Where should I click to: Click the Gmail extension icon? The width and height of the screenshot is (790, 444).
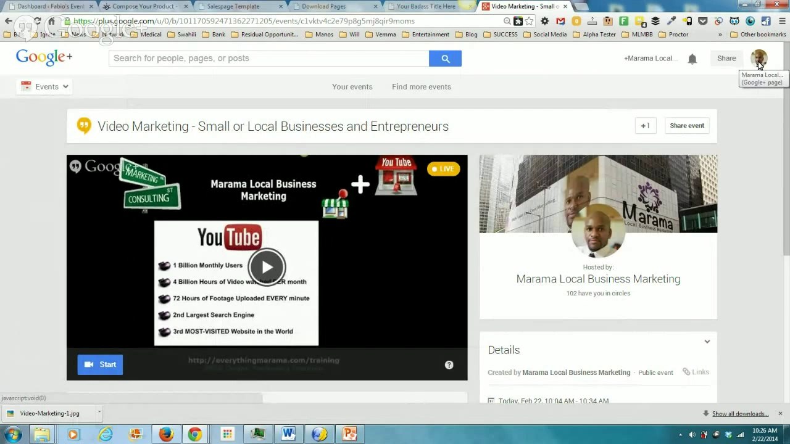pyautogui.click(x=560, y=21)
